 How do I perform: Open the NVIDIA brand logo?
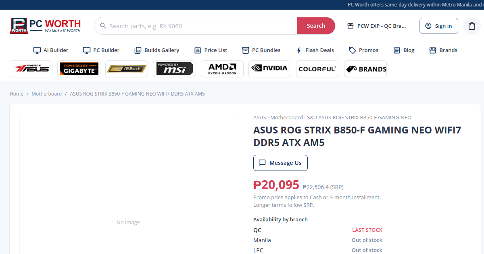pyautogui.click(x=270, y=69)
